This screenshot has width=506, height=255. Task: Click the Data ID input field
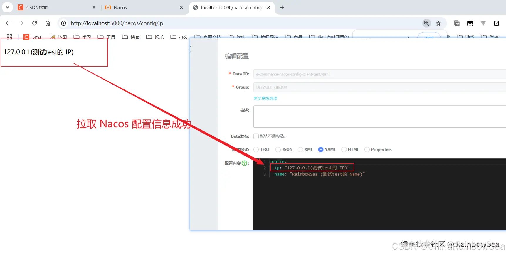click(x=380, y=74)
